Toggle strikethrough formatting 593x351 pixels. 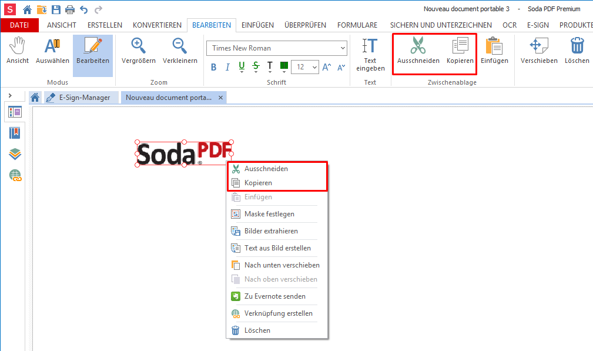click(256, 66)
